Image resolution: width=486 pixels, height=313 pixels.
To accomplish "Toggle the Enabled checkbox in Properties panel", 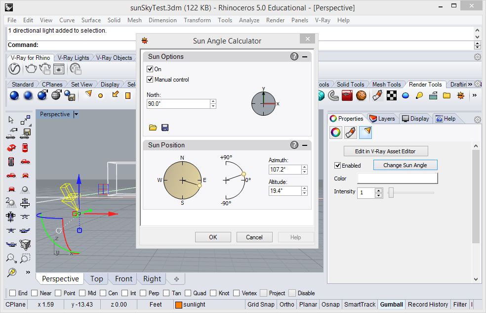I will tap(338, 165).
